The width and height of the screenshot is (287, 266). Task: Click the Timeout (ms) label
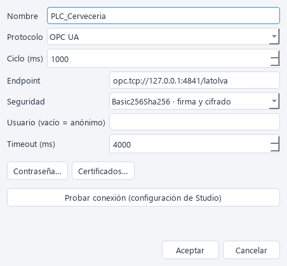tap(31, 144)
